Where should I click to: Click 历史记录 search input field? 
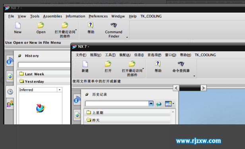coord(117,103)
